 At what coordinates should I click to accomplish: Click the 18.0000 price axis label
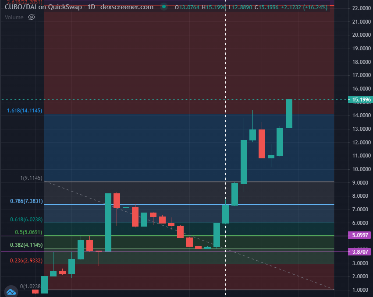(361, 62)
